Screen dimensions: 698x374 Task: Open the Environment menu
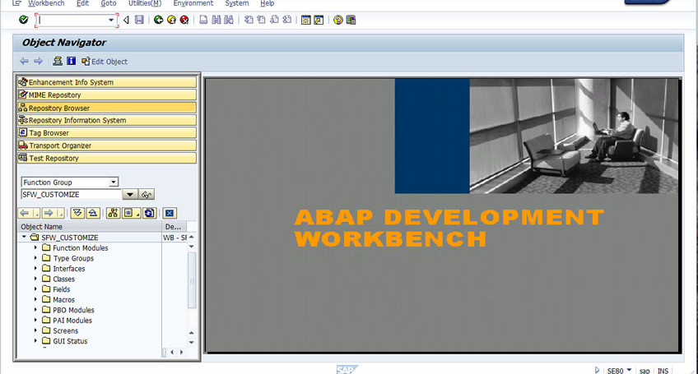point(193,3)
